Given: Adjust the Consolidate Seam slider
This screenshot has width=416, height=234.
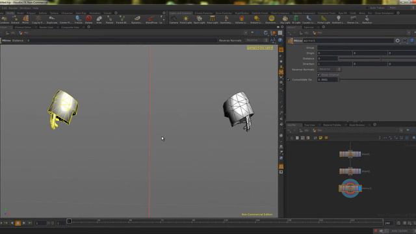Looking at the screenshot, I should pos(378,79).
